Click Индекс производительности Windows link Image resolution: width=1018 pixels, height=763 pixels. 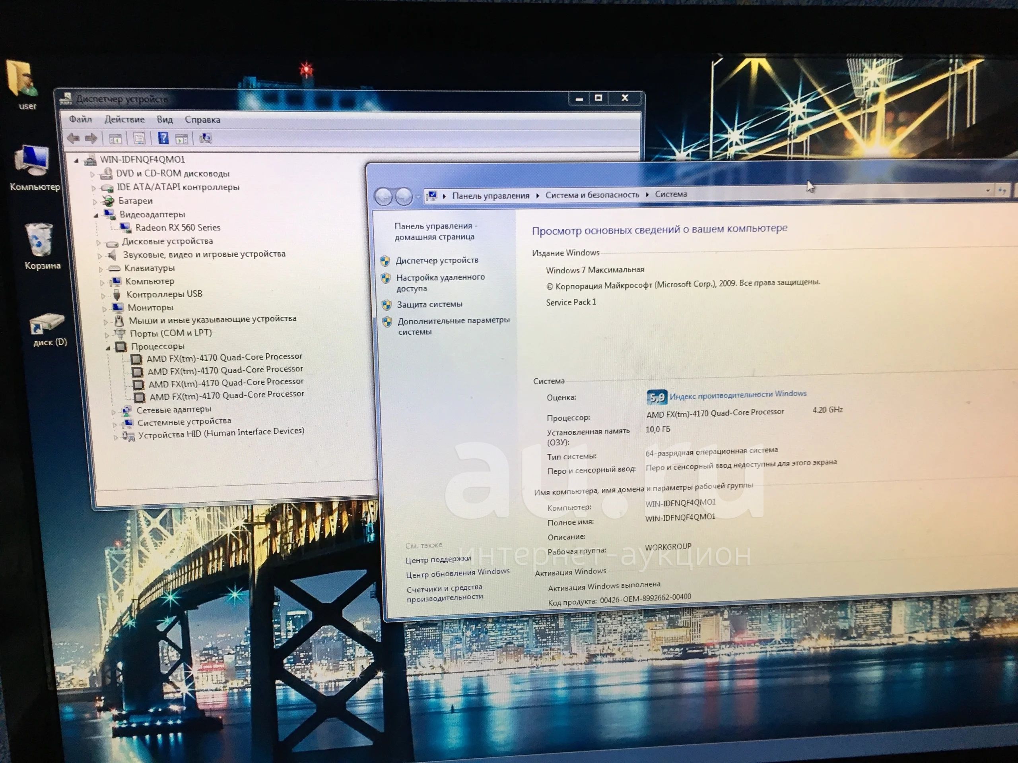pos(738,395)
